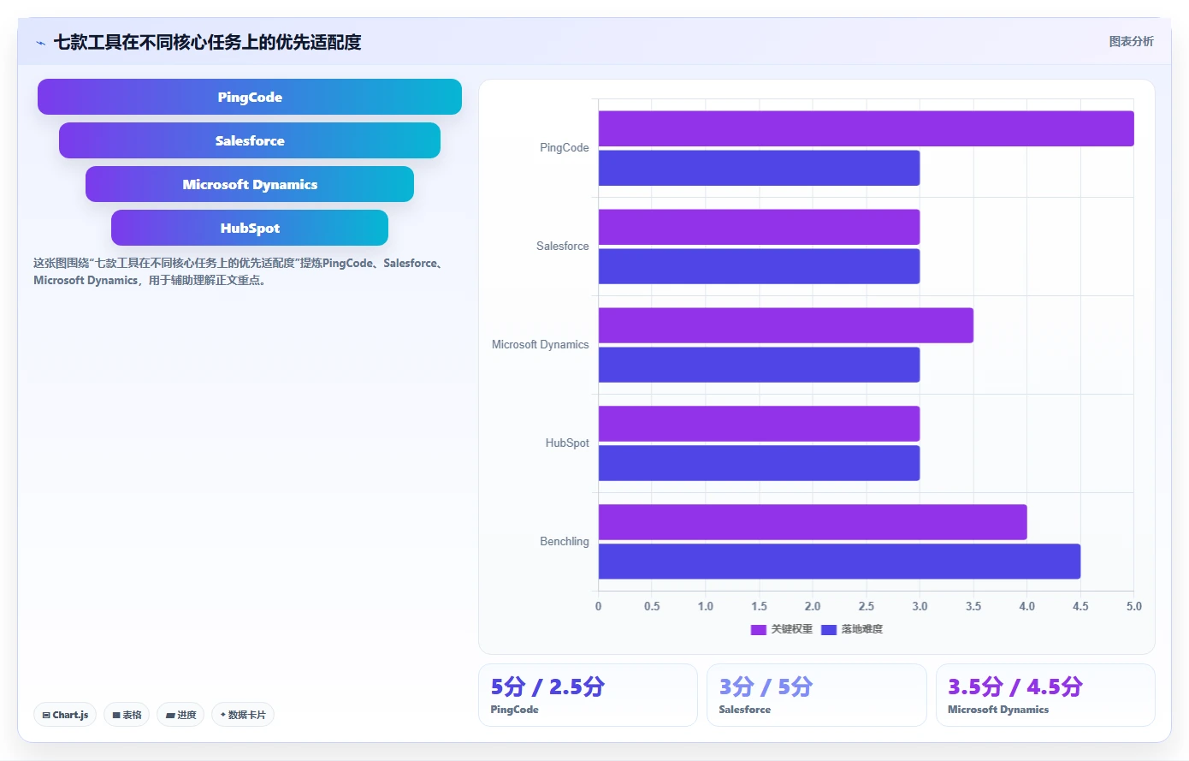Click Microsoft Dynamics' blue 落地难度 bar
The width and height of the screenshot is (1189, 761).
coord(759,365)
